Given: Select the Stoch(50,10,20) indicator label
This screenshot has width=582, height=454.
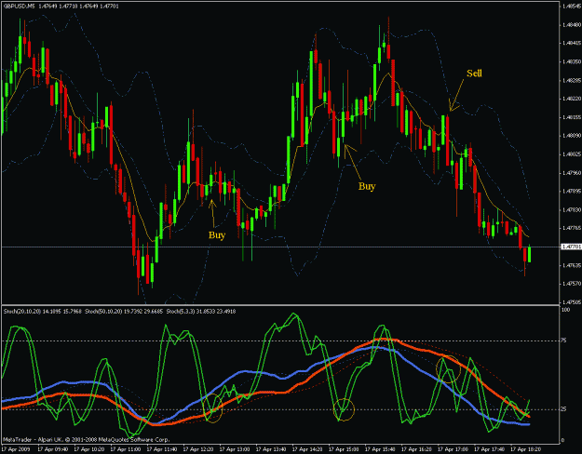Looking at the screenshot, I should tap(103, 312).
